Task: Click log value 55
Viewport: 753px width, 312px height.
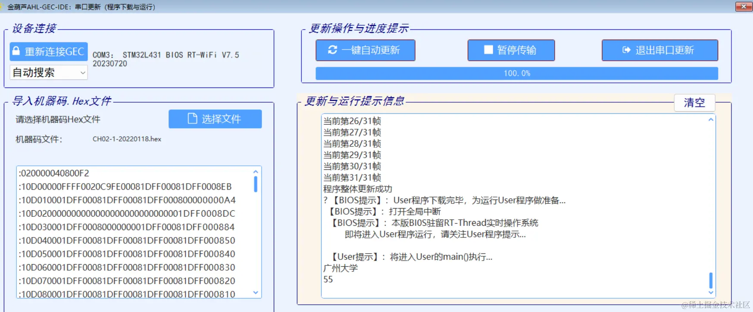Action: (x=328, y=279)
